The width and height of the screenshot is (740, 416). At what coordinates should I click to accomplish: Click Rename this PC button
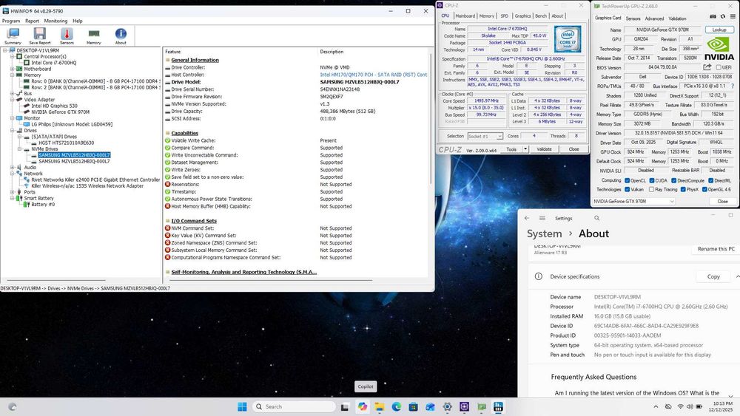coord(716,249)
